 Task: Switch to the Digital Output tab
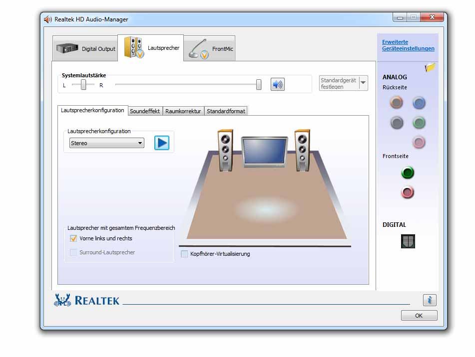pos(85,48)
